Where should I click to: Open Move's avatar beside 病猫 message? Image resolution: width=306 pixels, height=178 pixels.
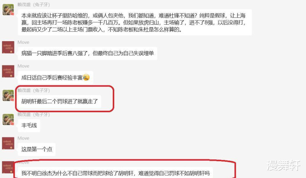[x=8, y=47]
